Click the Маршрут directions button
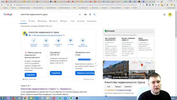177x100 pixels. (x=118, y=87)
